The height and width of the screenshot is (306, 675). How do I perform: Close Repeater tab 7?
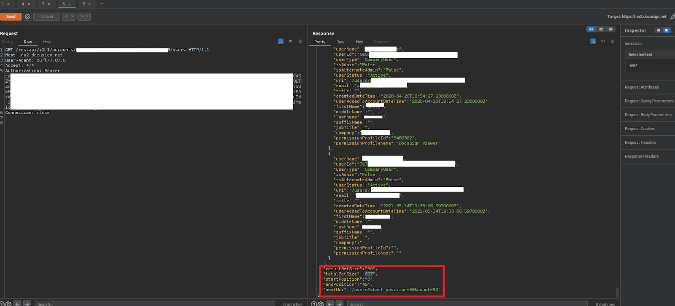pyautogui.click(x=49, y=4)
